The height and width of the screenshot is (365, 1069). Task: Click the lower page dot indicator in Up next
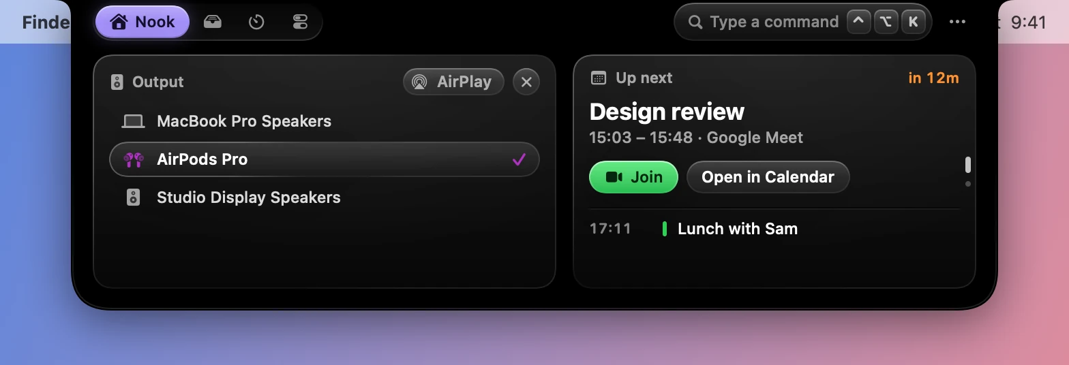click(x=968, y=184)
